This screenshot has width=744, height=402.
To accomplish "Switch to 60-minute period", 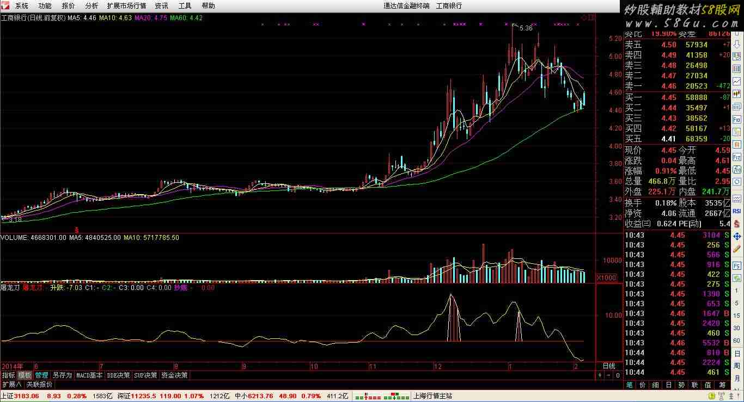I will [737, 341].
